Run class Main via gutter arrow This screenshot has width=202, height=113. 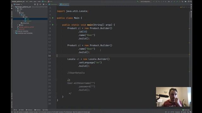(x=53, y=18)
